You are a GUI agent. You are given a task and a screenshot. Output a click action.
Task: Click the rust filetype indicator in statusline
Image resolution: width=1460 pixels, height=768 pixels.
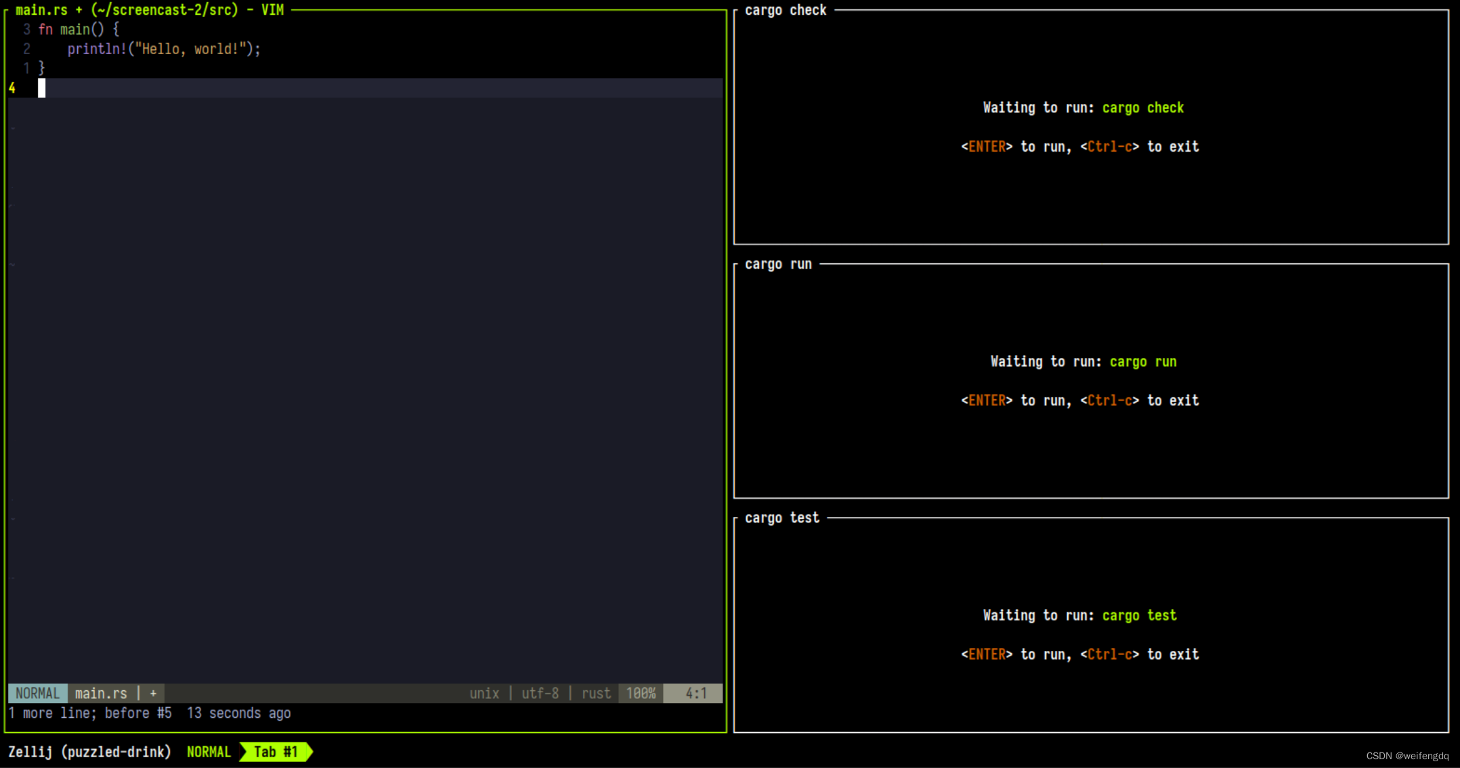(595, 693)
